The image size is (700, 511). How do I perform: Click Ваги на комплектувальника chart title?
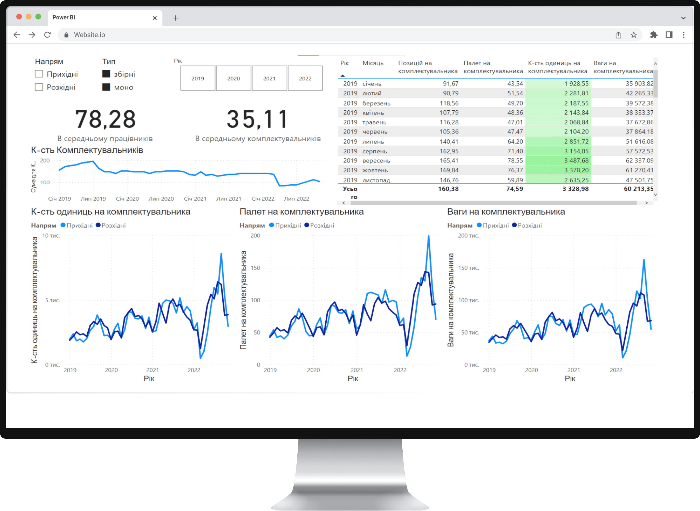(x=506, y=212)
